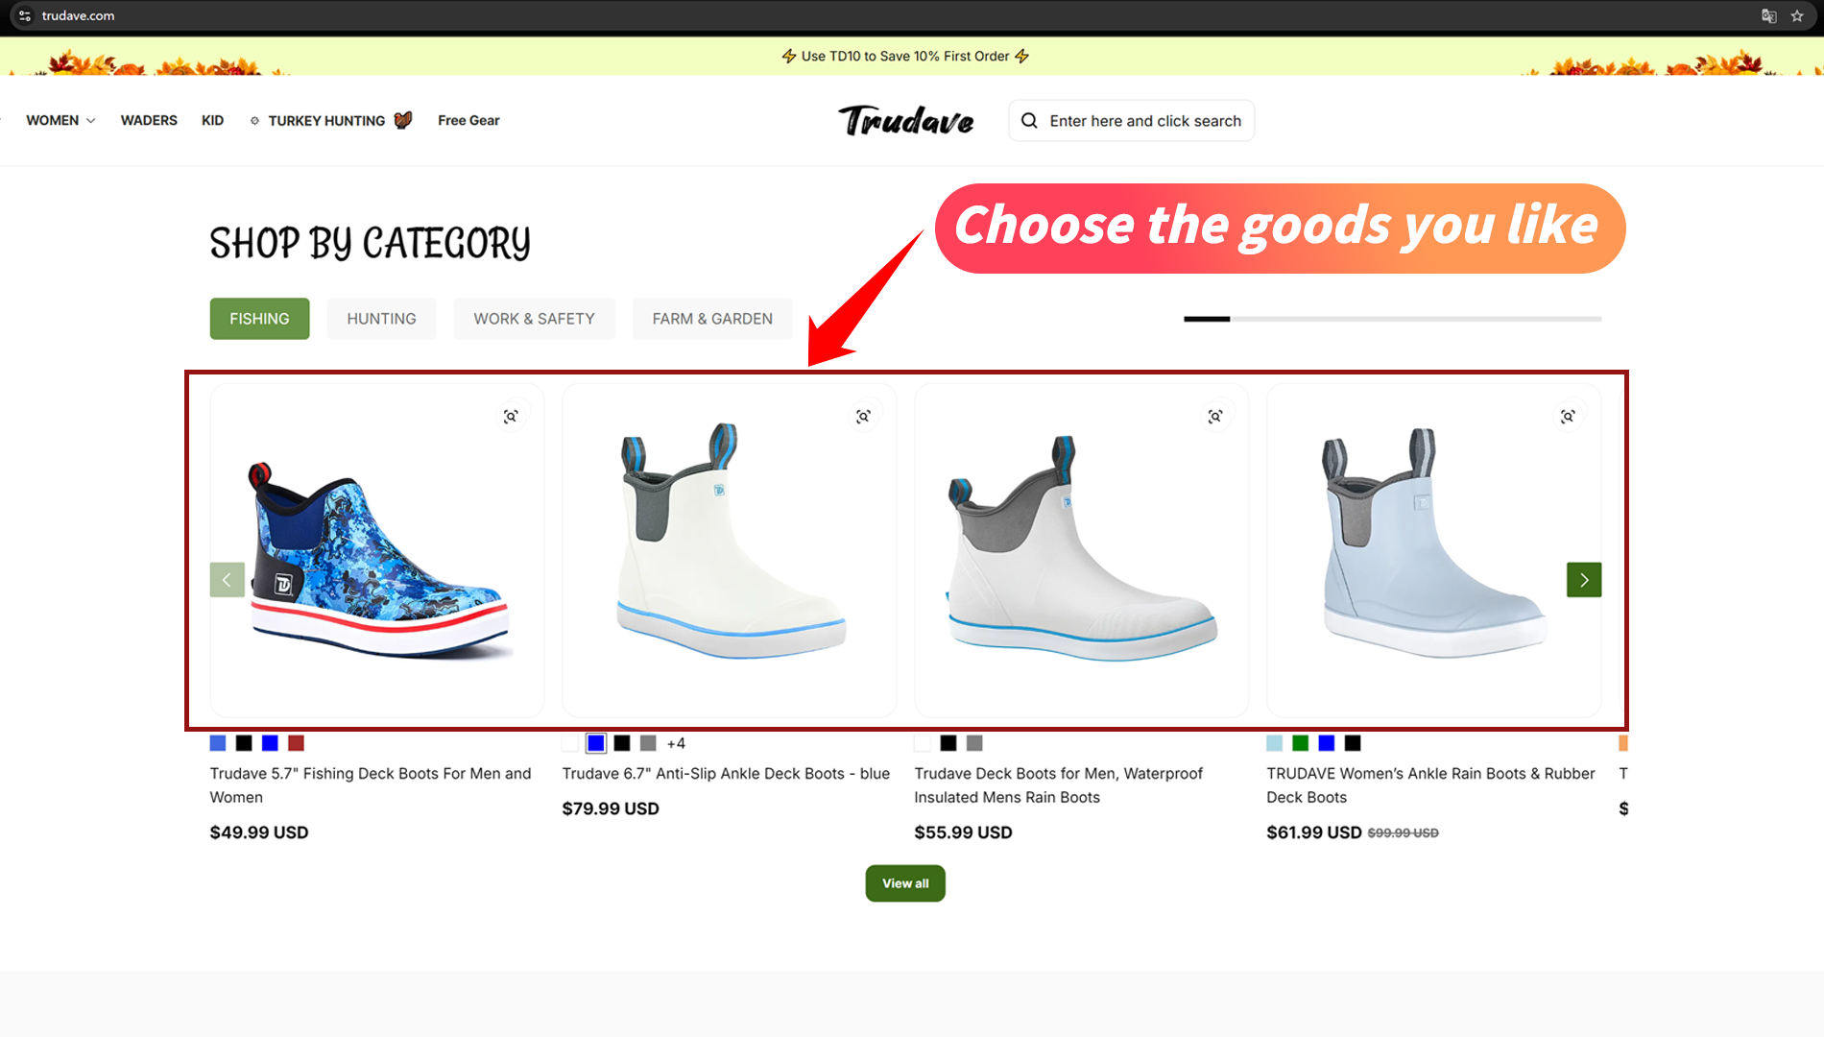Pick the red swatch on 5.7" Fishing Deck Boots

(296, 743)
